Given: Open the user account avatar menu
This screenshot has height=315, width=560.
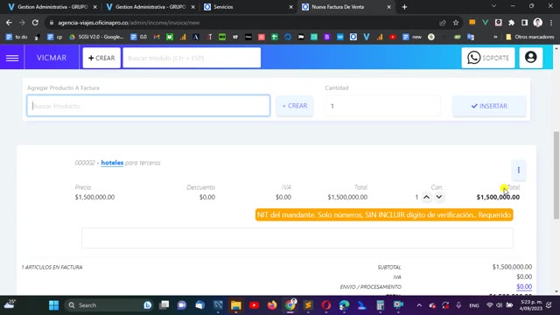Looking at the screenshot, I should 531,58.
